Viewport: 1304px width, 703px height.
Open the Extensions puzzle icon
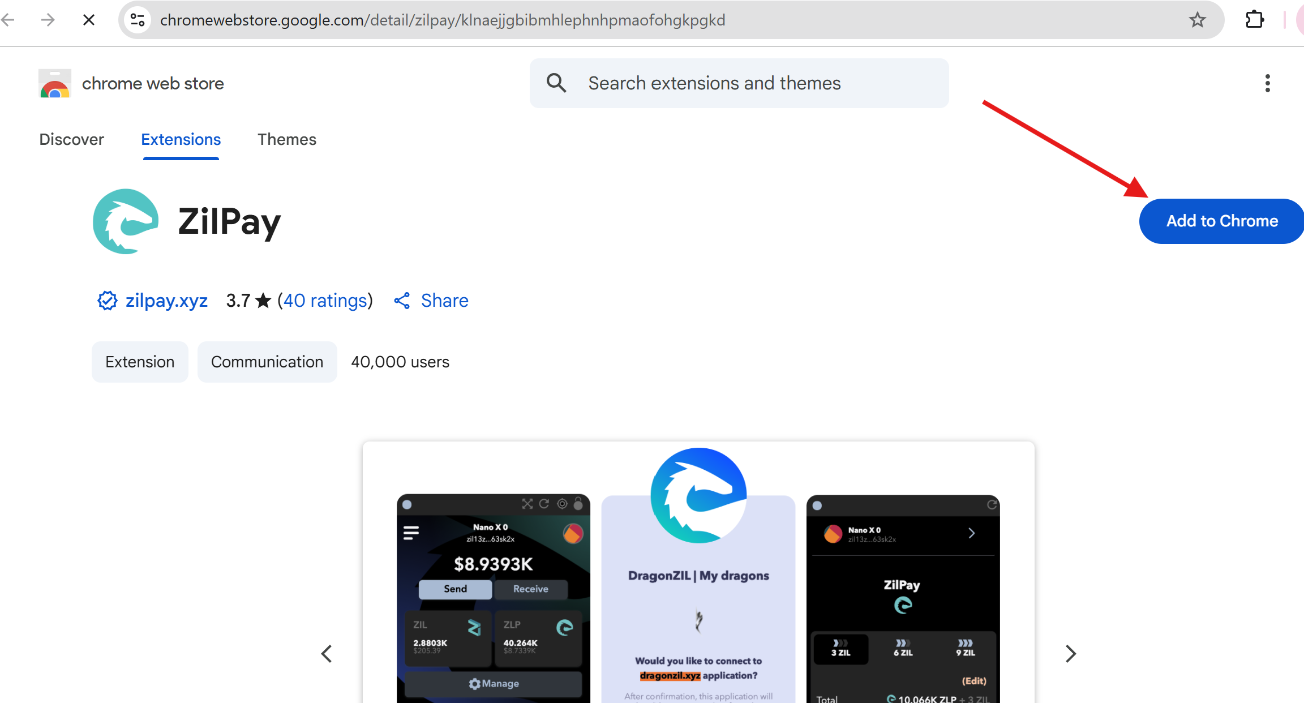tap(1255, 20)
